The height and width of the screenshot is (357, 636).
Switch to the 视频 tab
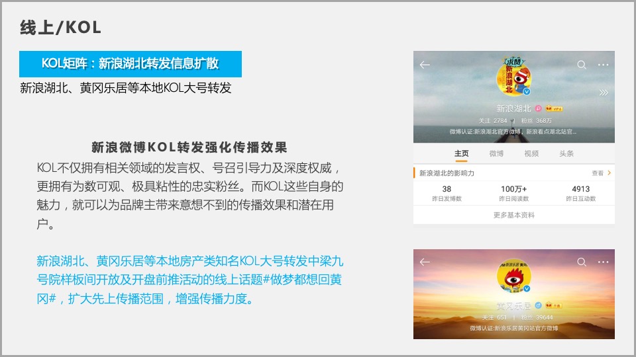(531, 153)
